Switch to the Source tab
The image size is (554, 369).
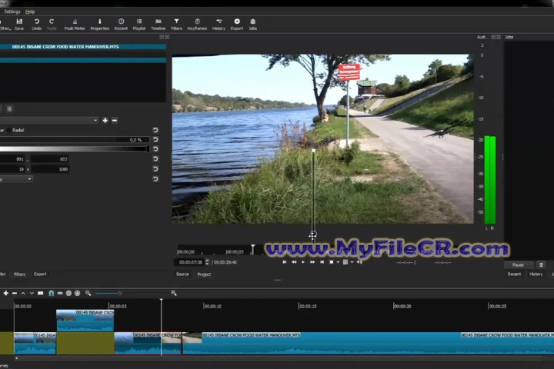click(x=182, y=274)
